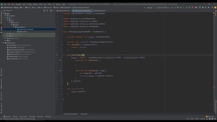Locate the opened file in the Project tree
217x122 pixels.
pyautogui.click(x=44, y=11)
